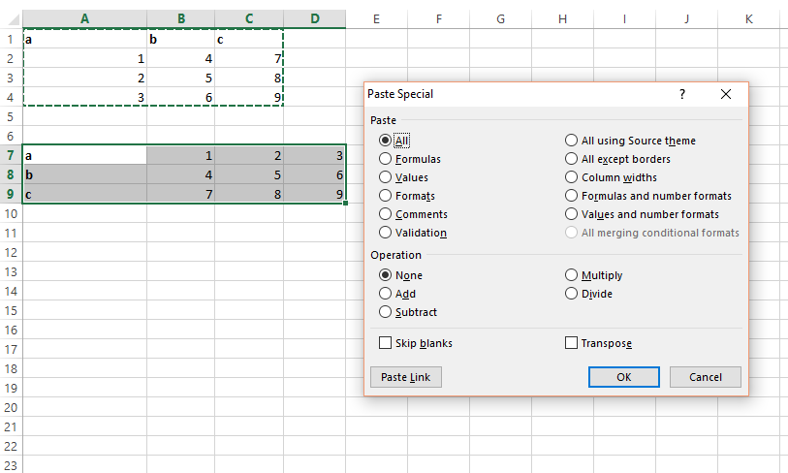Screen dimensions: 788x473
Task: Click cell A9 containing 'c'
Action: coord(85,194)
